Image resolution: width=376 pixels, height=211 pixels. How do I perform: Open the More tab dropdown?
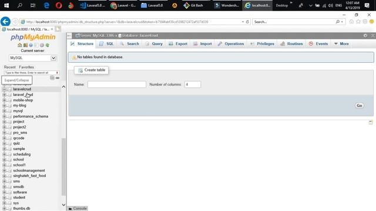(x=341, y=44)
